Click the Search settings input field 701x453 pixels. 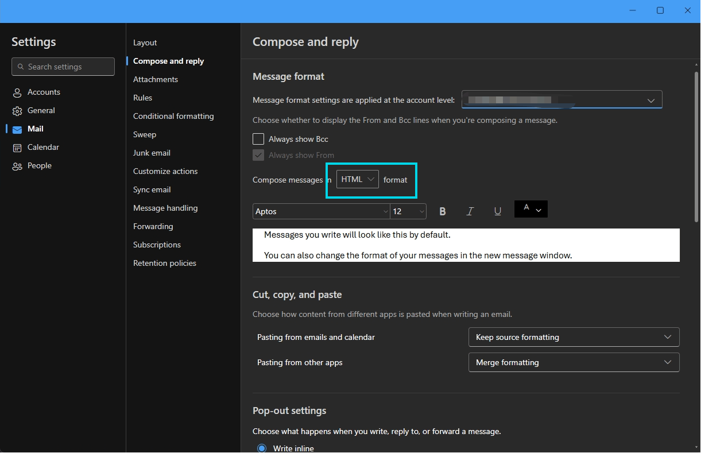(x=63, y=67)
